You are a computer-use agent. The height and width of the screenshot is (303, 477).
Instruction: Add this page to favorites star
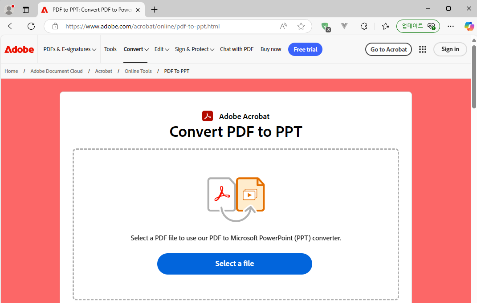click(301, 26)
